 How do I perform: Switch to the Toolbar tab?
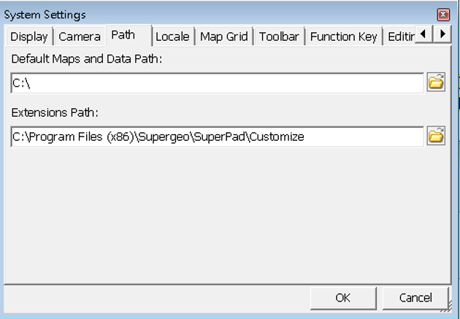coord(279,36)
